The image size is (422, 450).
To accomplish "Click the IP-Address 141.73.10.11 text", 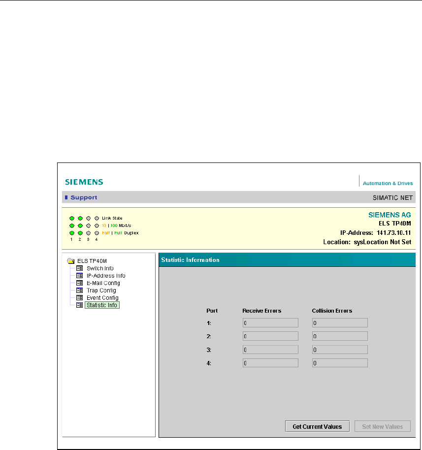I will pyautogui.click(x=376, y=233).
